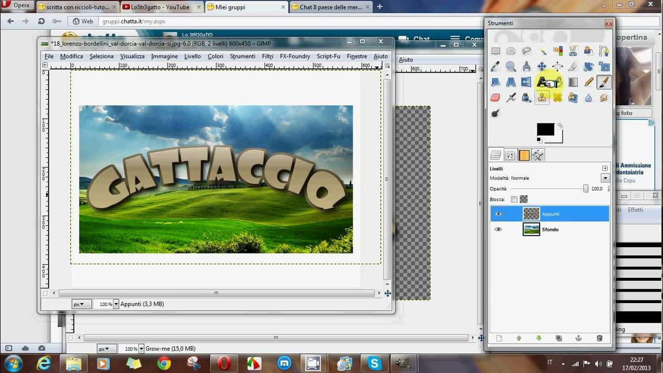663x373 pixels.
Task: Select the Ellipse Select tool
Action: tap(511, 51)
